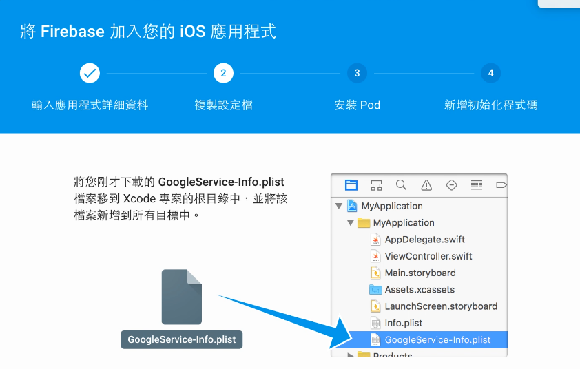This screenshot has width=580, height=369.
Task: Open the Xcode test navigator diamond icon
Action: coord(452,185)
